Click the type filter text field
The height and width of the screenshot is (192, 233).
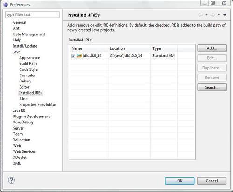pyautogui.click(x=32, y=15)
